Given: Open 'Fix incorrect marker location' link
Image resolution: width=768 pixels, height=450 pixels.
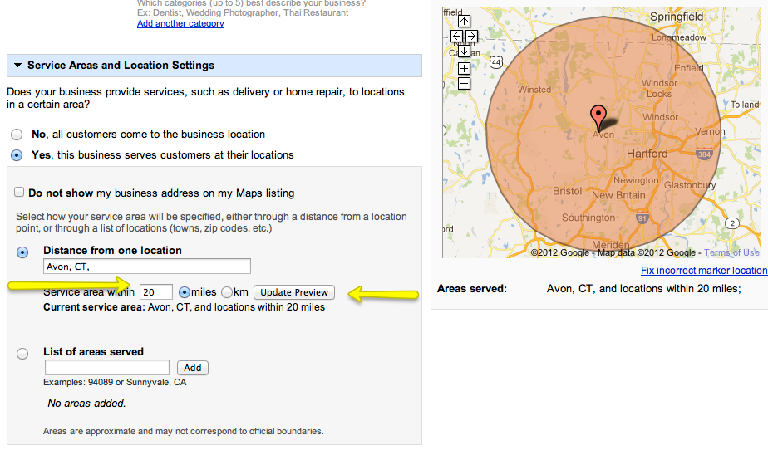Looking at the screenshot, I should click(703, 271).
